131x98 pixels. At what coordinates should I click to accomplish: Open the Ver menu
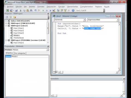(x=25, y=7)
